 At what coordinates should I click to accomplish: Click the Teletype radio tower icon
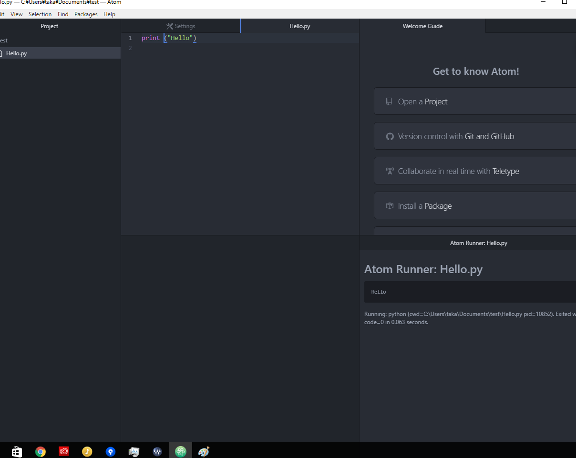pos(389,171)
